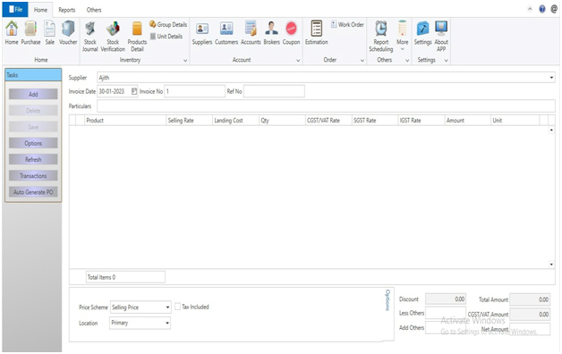Click the Selling Rate column header
The width and height of the screenshot is (562, 354).
click(x=190, y=121)
